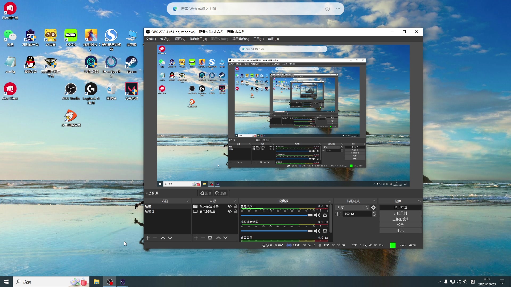Open the 编辑(E) menu

(x=165, y=39)
